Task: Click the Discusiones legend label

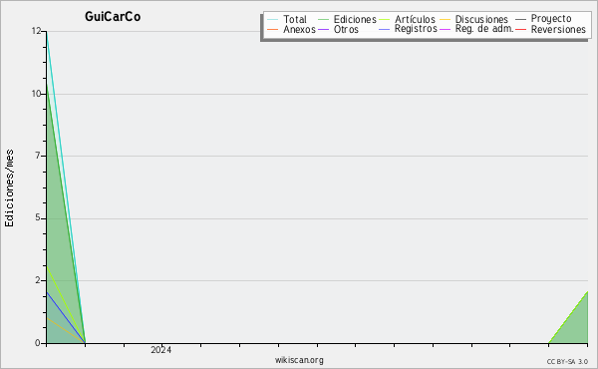Action: pyautogui.click(x=481, y=19)
